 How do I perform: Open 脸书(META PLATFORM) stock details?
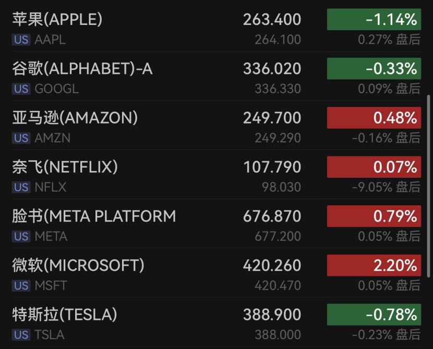(x=94, y=216)
